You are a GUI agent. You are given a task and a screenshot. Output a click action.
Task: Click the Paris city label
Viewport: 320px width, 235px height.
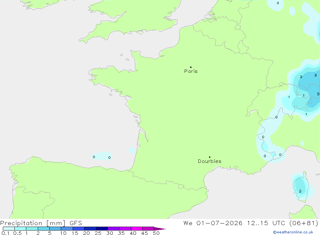coord(191,71)
